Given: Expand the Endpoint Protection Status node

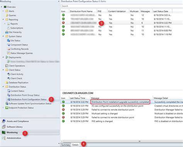Looking at the screenshot, I should click(x=3, y=108).
